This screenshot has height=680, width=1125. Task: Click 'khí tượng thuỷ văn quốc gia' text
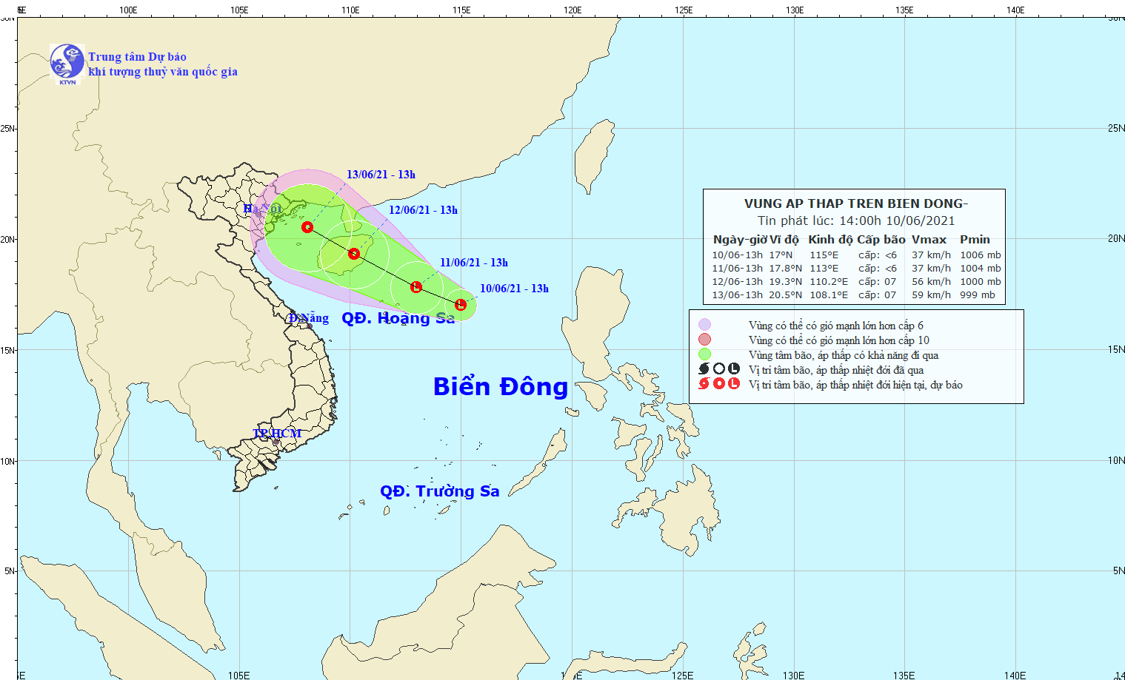point(163,72)
